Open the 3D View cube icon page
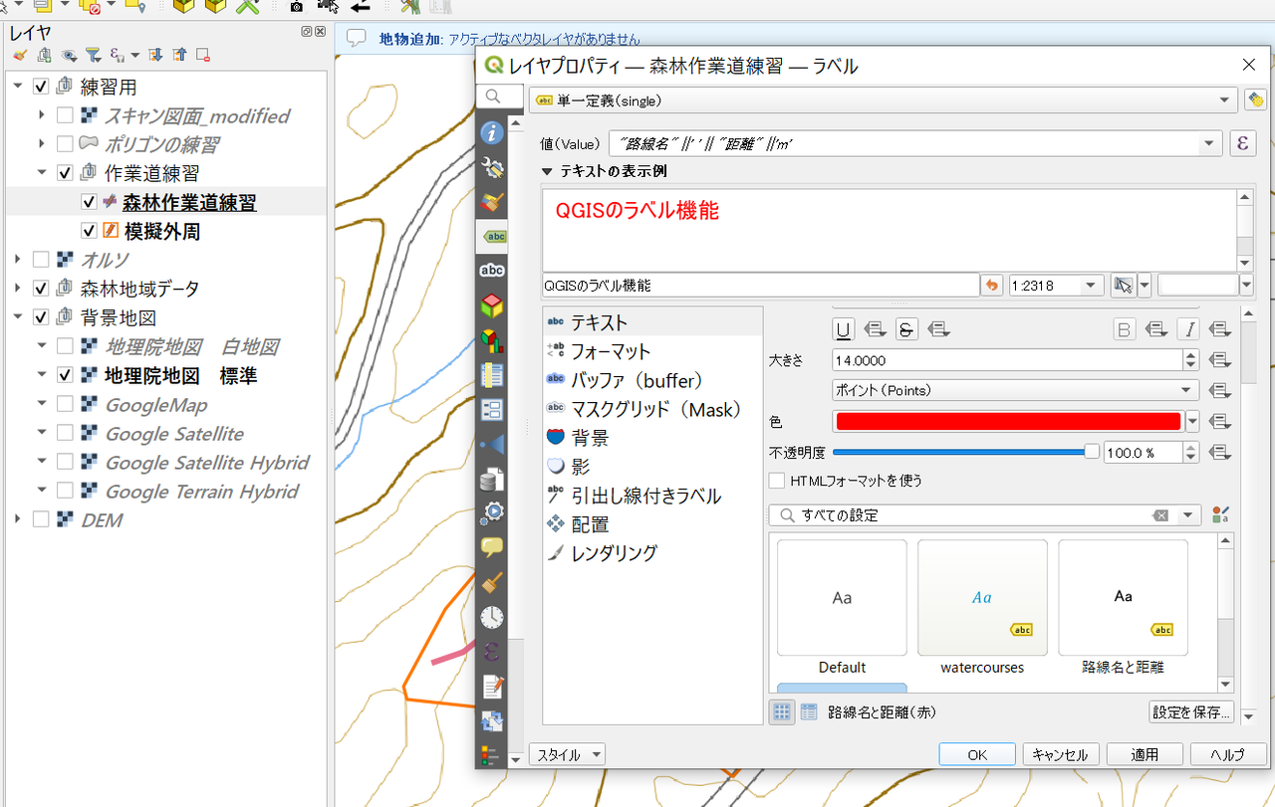Screen dimensions: 1275x807 [492, 305]
